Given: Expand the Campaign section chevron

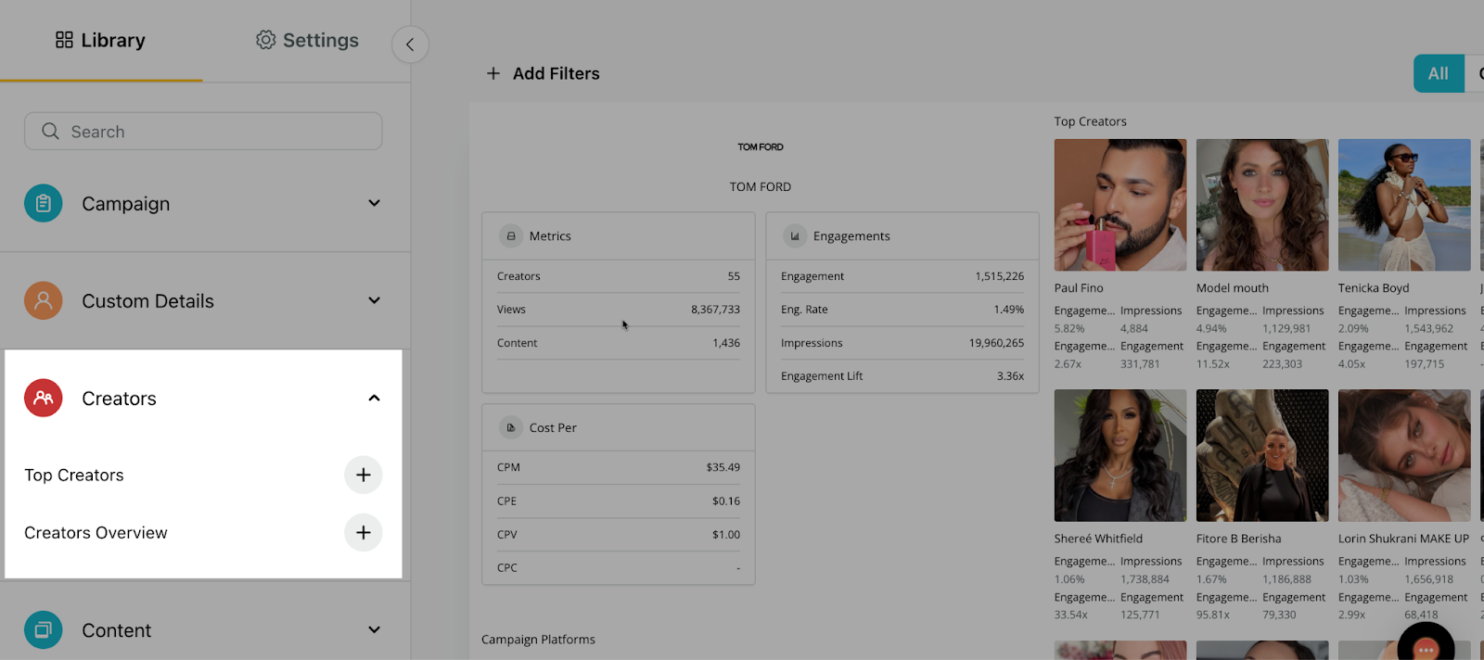Looking at the screenshot, I should (374, 203).
